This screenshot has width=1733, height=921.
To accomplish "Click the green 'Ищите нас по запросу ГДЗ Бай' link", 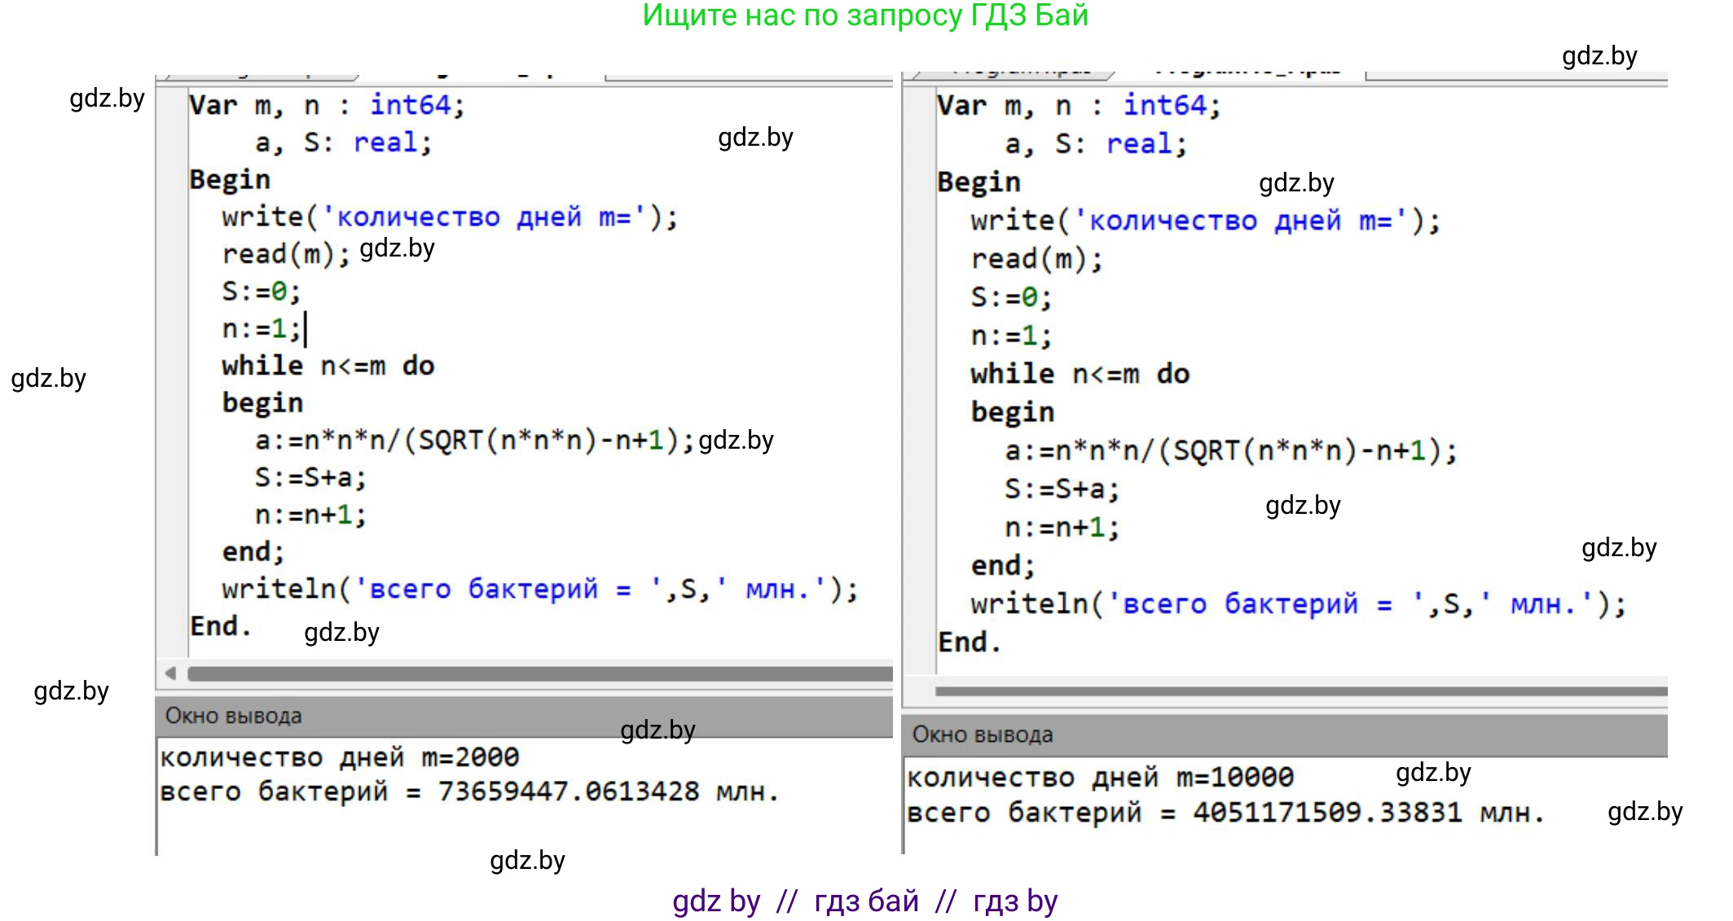I will pos(864,15).
